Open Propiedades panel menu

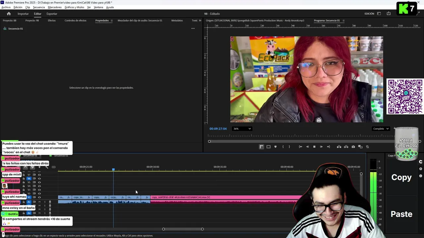coord(112,20)
